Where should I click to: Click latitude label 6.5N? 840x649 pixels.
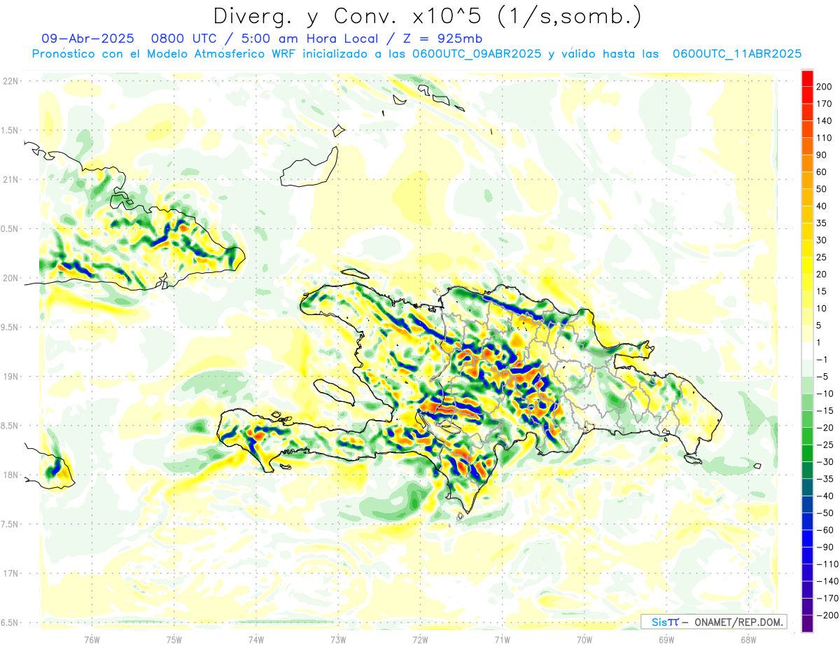[x=10, y=622]
